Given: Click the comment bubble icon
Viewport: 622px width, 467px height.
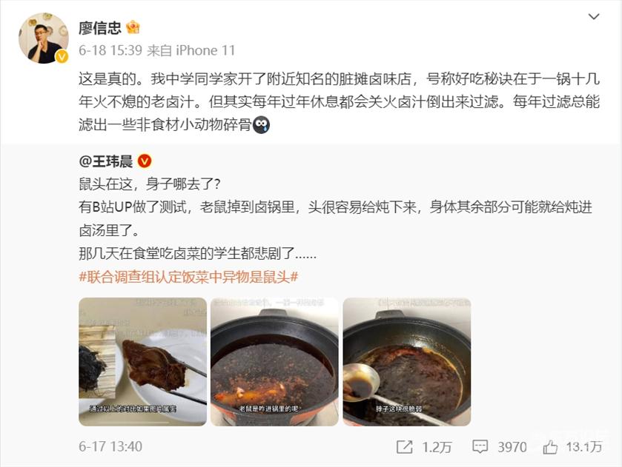Looking at the screenshot, I should (480, 447).
